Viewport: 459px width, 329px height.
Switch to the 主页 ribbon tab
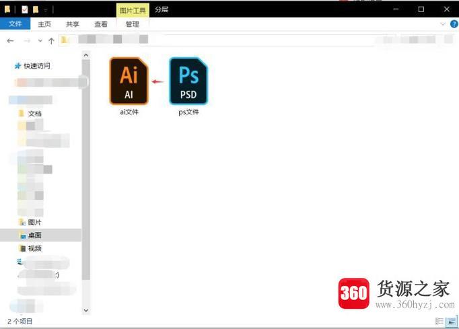(44, 24)
